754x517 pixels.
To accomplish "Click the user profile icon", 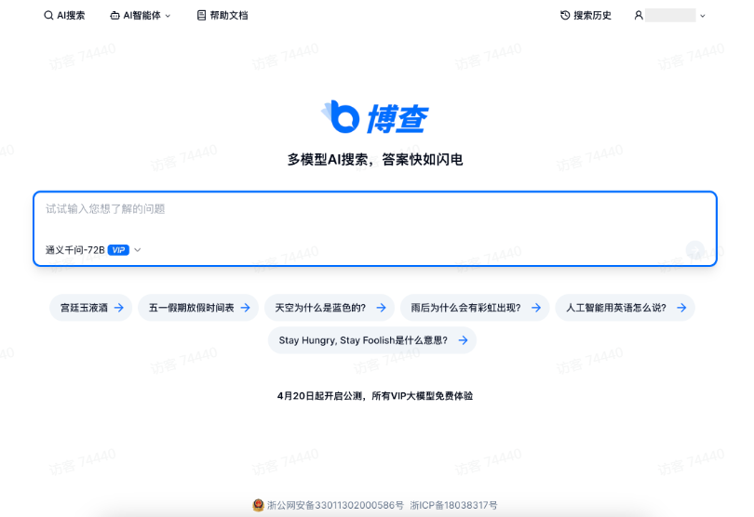I will (639, 16).
